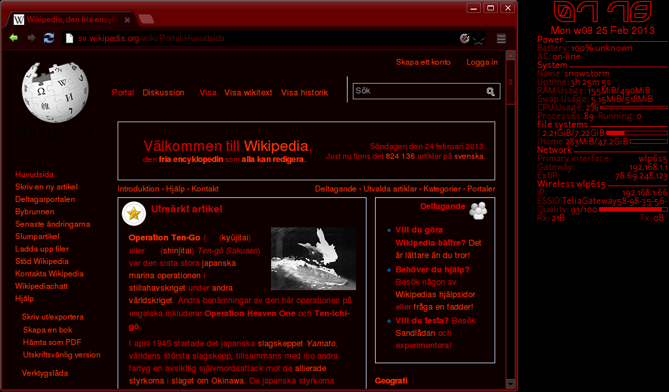
Task: Click the Wikipedia globe logo
Action: (x=55, y=93)
